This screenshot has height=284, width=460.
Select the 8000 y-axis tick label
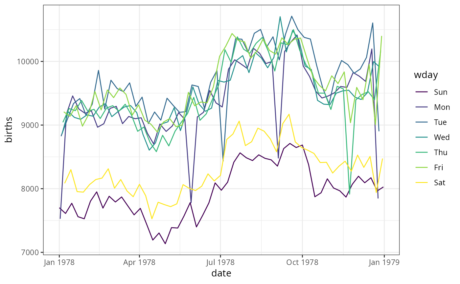point(31,189)
